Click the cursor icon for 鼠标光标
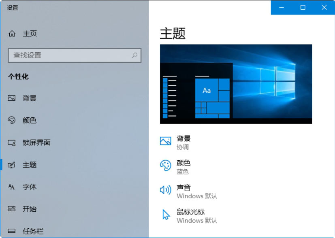335x238 pixels. coord(166,215)
